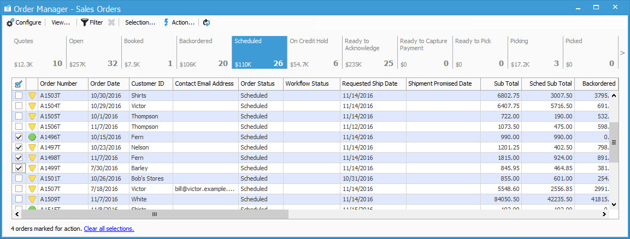Click yellow status icon for order A1507T
630x239 pixels.
coord(32,189)
